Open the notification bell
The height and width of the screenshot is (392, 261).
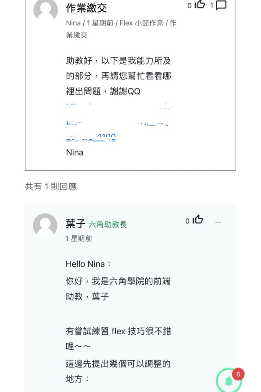pos(229,381)
